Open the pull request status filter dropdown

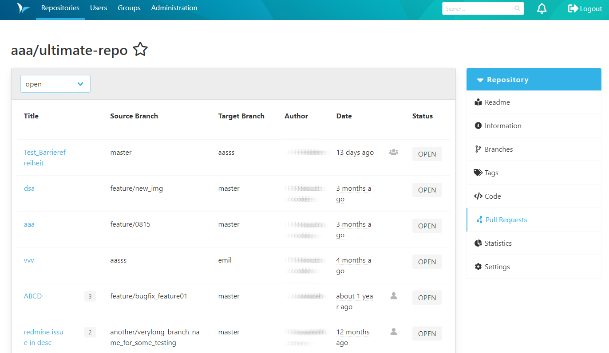coord(55,83)
